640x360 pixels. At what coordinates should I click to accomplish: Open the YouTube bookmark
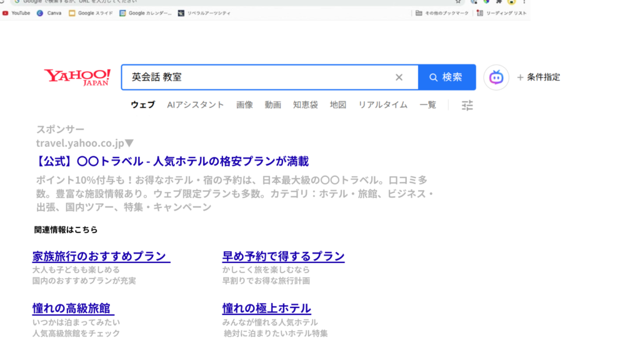16,13
